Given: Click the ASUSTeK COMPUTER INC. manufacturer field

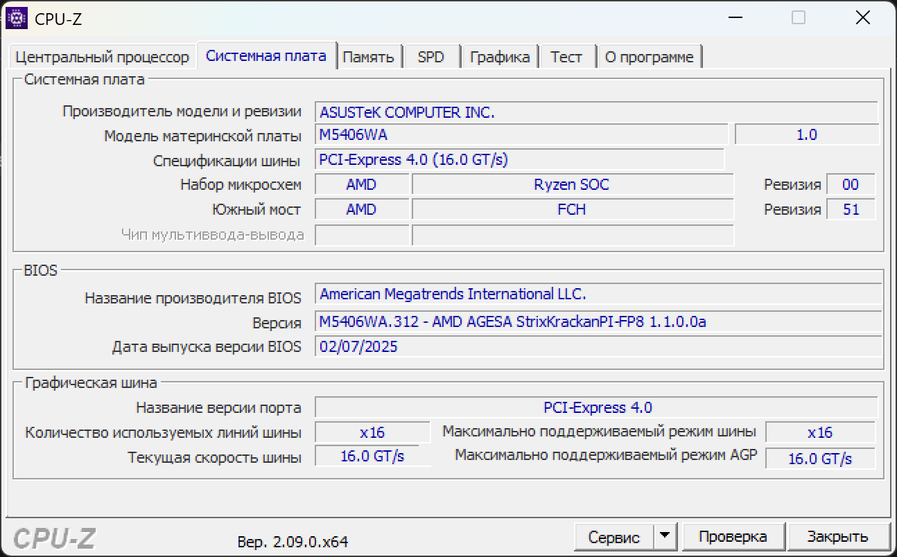Looking at the screenshot, I should (596, 112).
